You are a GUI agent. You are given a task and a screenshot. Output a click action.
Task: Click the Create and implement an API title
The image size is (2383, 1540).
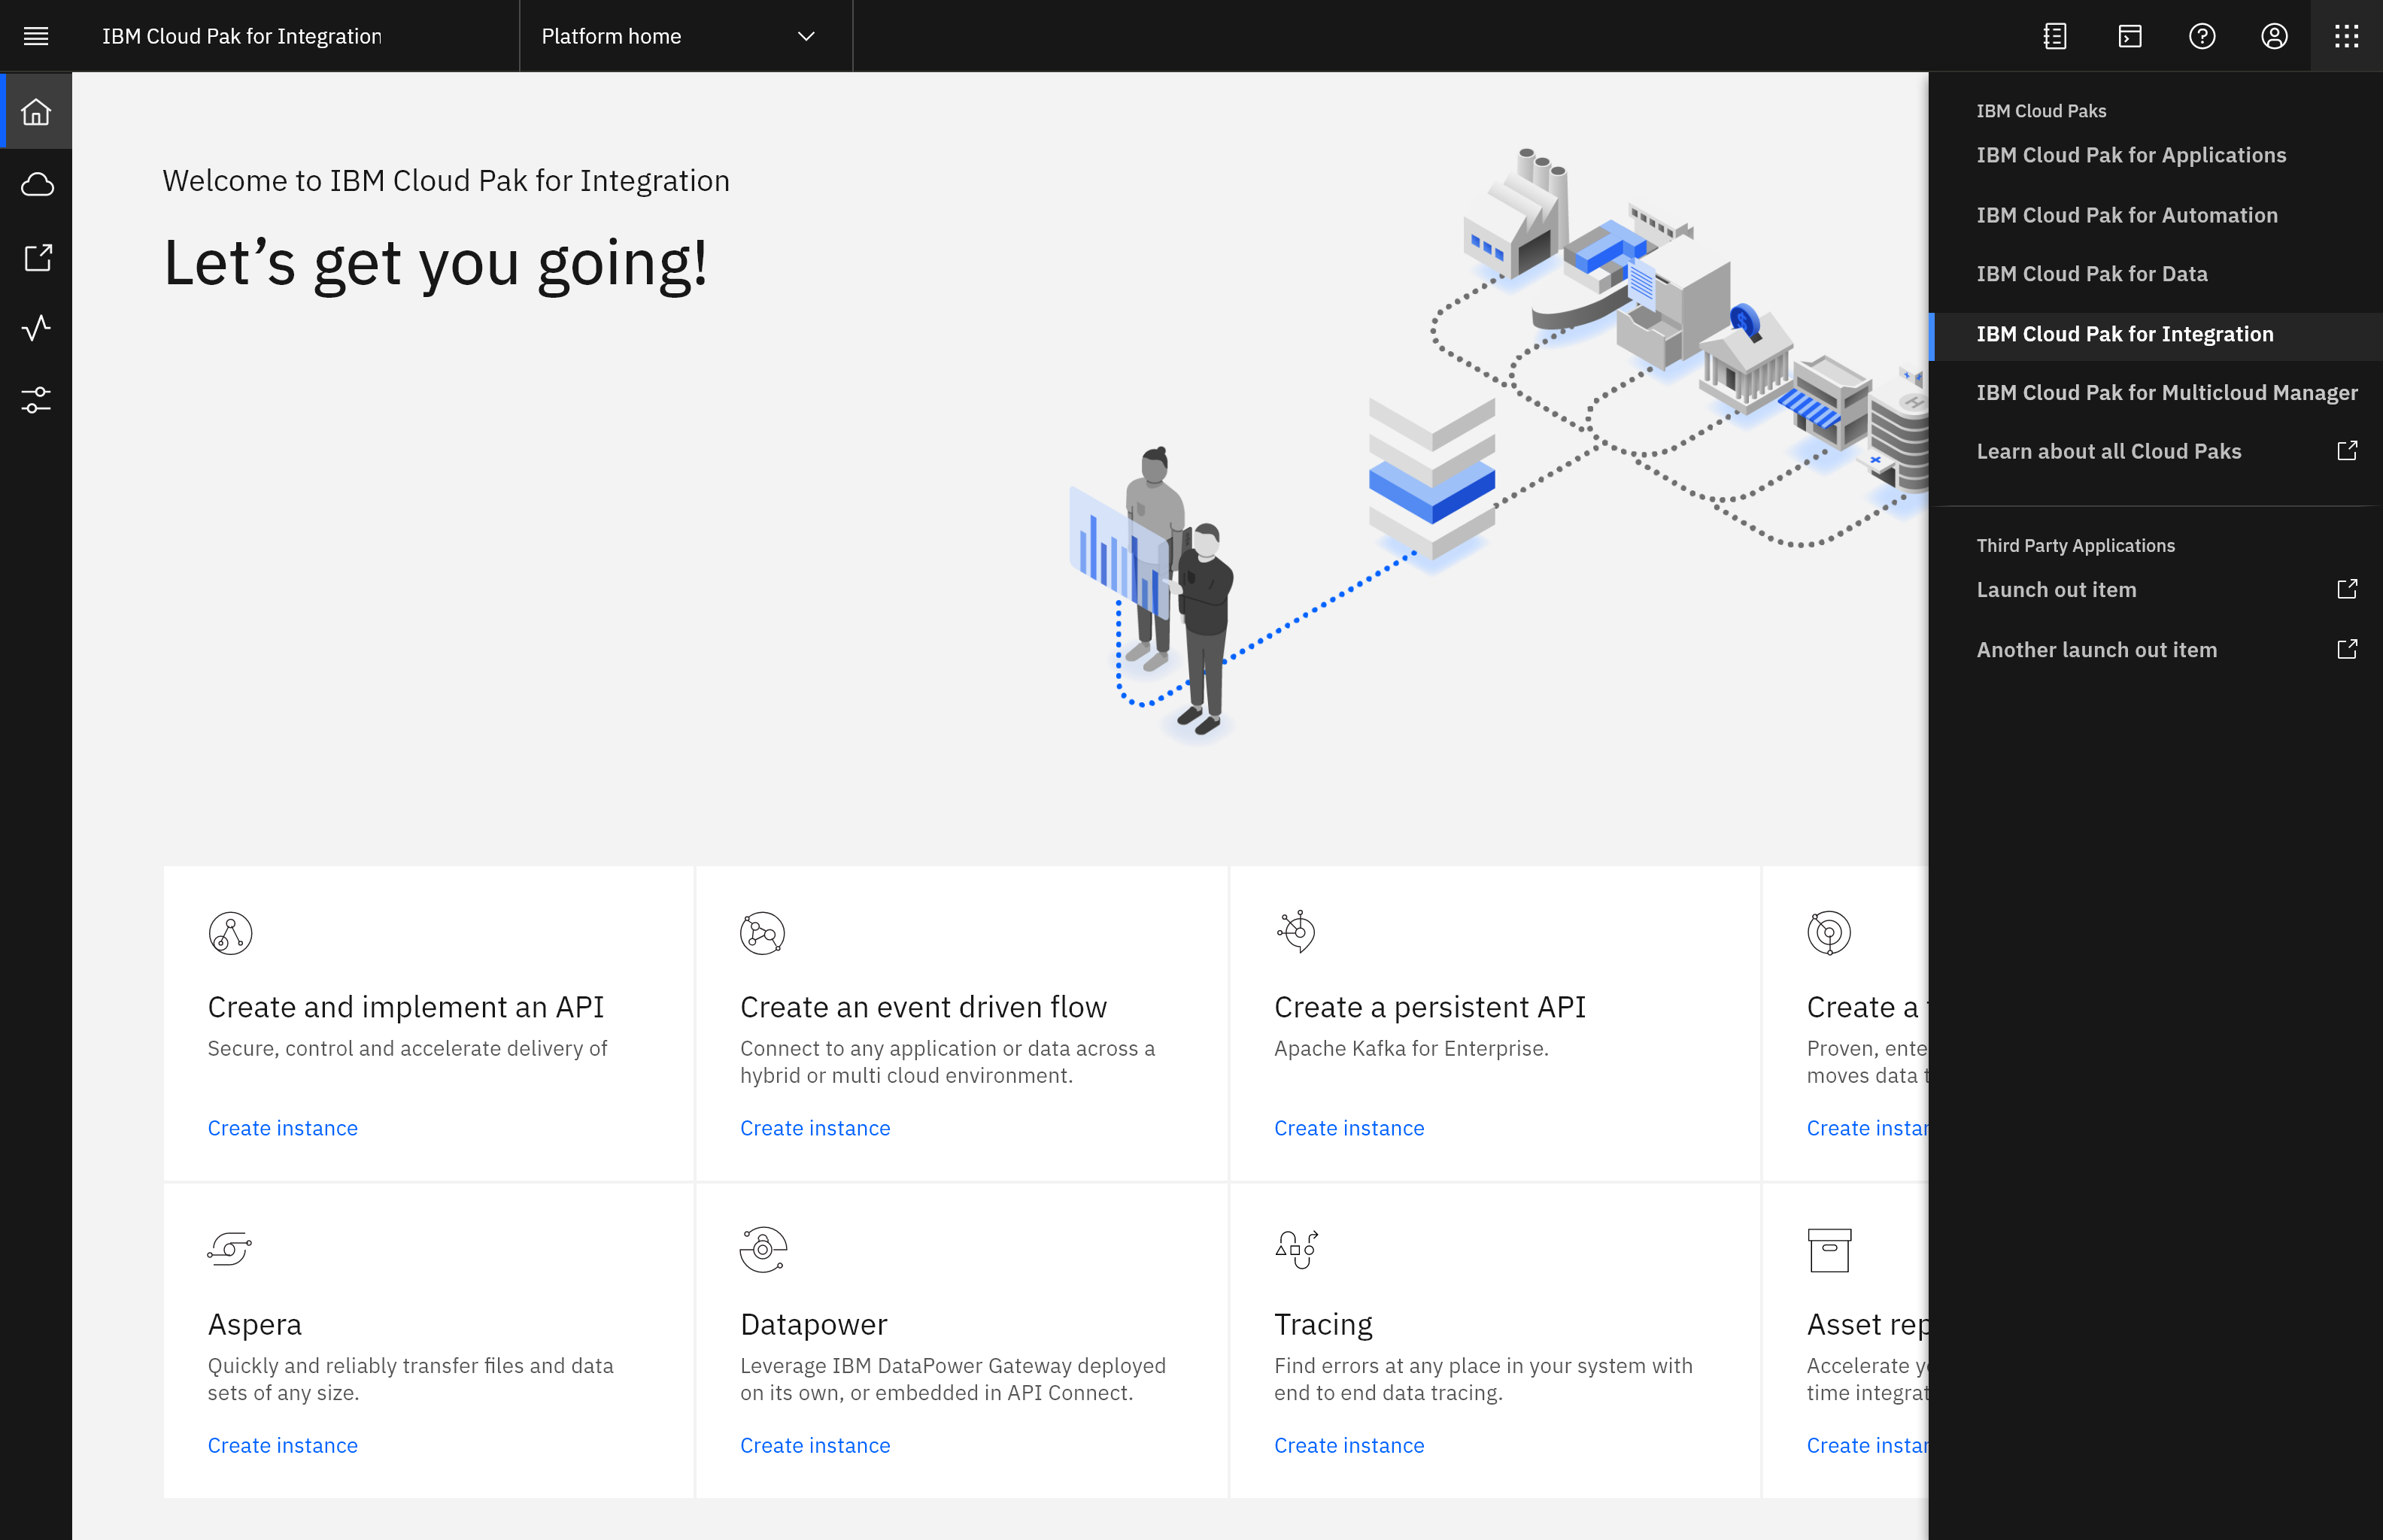click(406, 1007)
